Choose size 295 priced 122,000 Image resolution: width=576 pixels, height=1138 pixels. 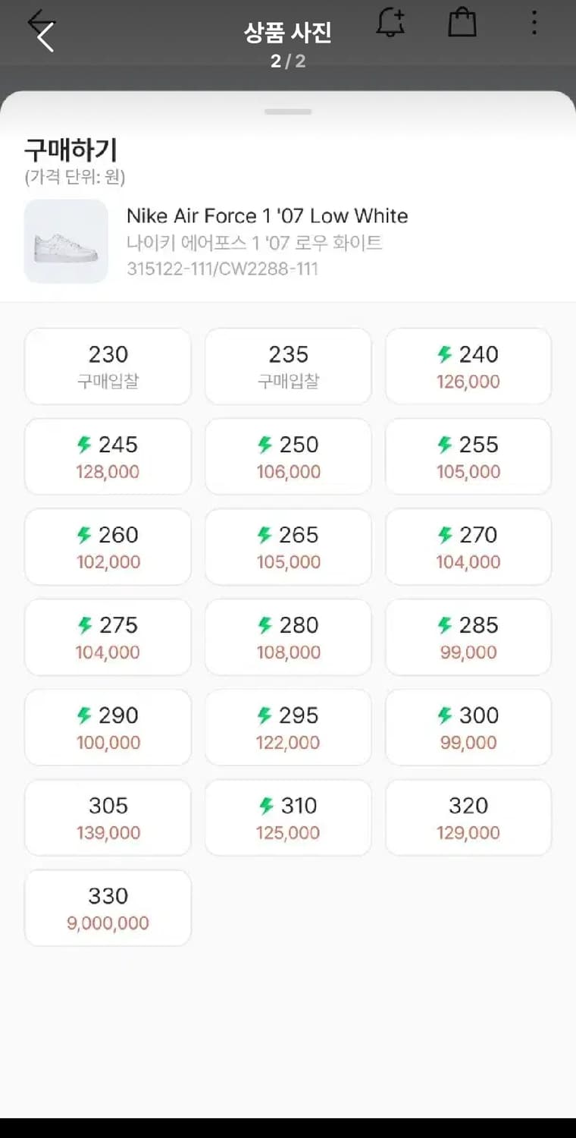coord(288,728)
